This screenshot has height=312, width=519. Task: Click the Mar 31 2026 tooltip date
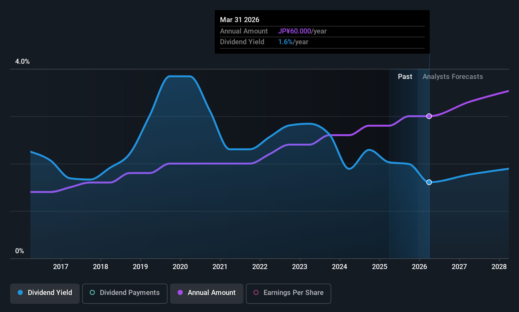(x=240, y=20)
